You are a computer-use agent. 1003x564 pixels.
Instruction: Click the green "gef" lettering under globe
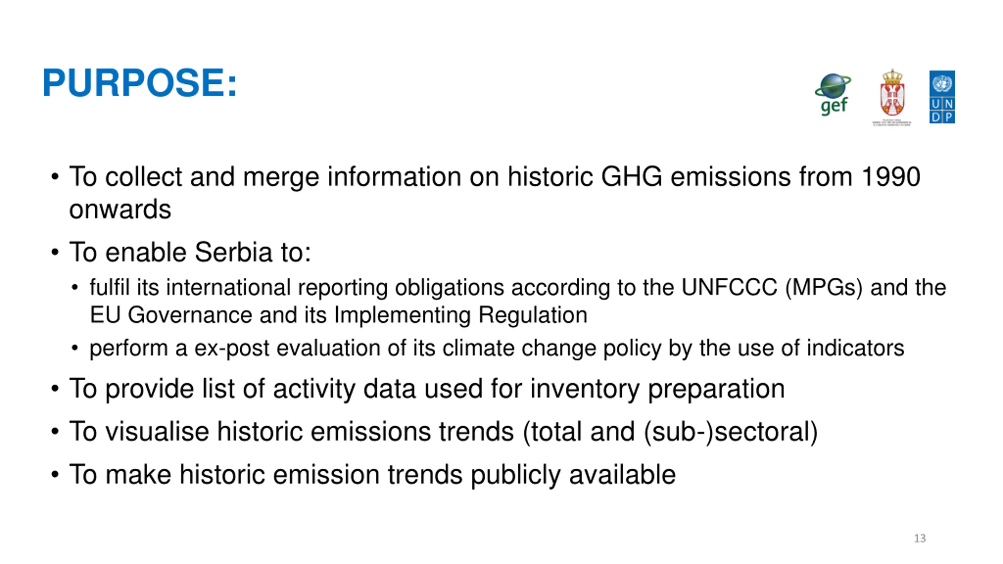[834, 106]
